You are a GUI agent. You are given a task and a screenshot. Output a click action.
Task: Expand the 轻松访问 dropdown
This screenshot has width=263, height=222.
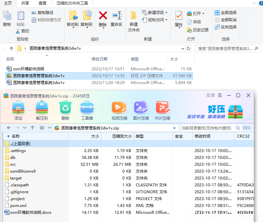167,20
